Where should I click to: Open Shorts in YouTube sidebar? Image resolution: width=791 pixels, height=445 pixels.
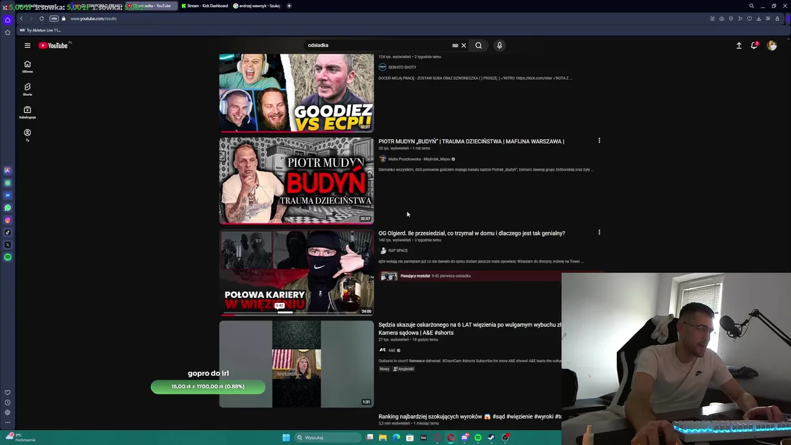[x=27, y=90]
